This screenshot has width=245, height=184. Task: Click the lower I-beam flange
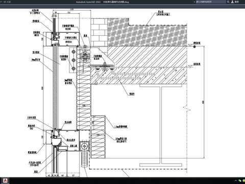click(161, 165)
